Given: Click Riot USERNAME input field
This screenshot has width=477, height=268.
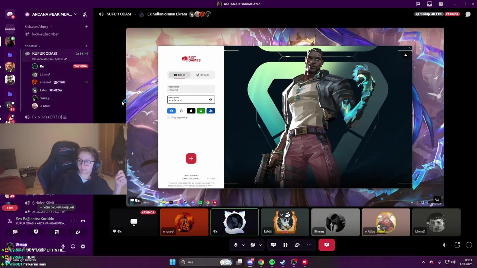Looking at the screenshot, I should point(191,89).
